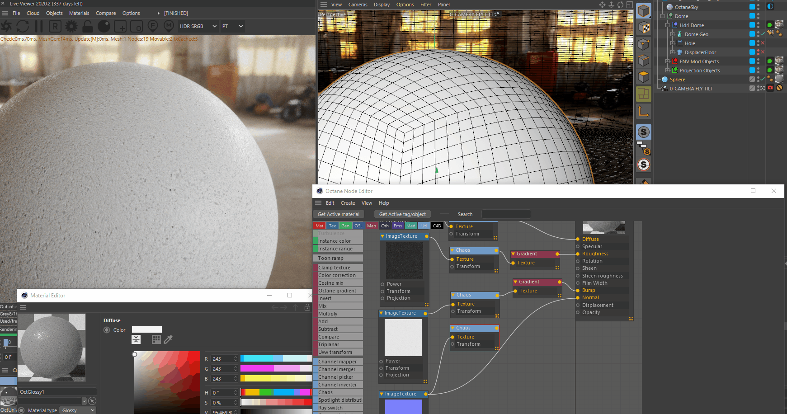Screen dimensions: 787x414
Task: Collapse the upper ImageTexture node
Action: (382, 236)
